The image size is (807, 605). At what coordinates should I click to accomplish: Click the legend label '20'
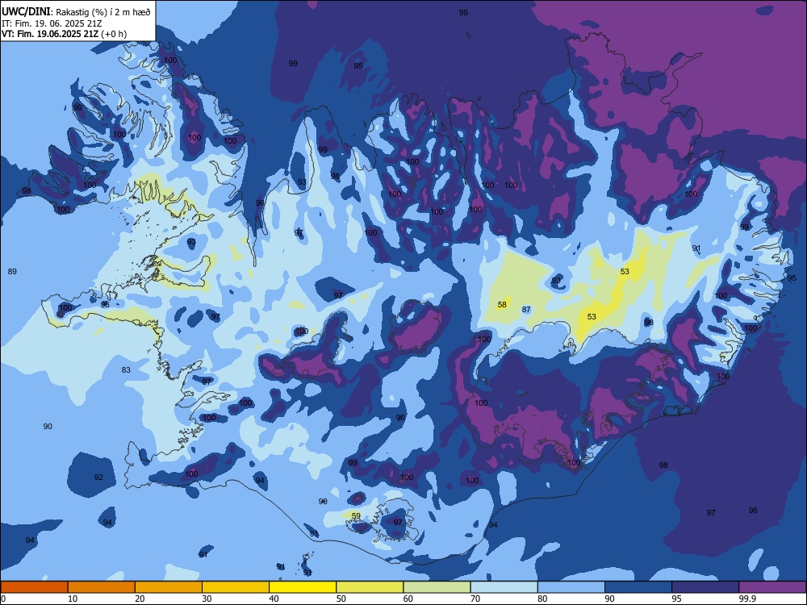point(140,599)
